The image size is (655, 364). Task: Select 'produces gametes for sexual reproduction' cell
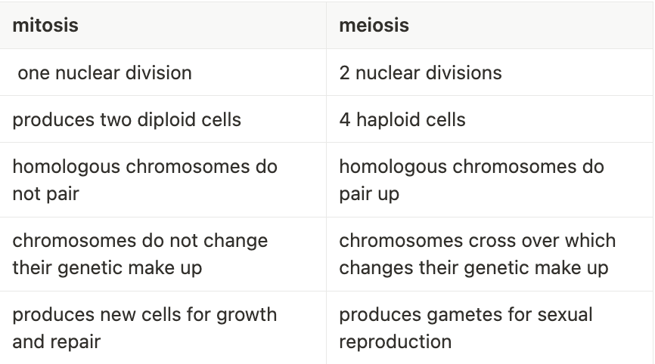click(489, 328)
